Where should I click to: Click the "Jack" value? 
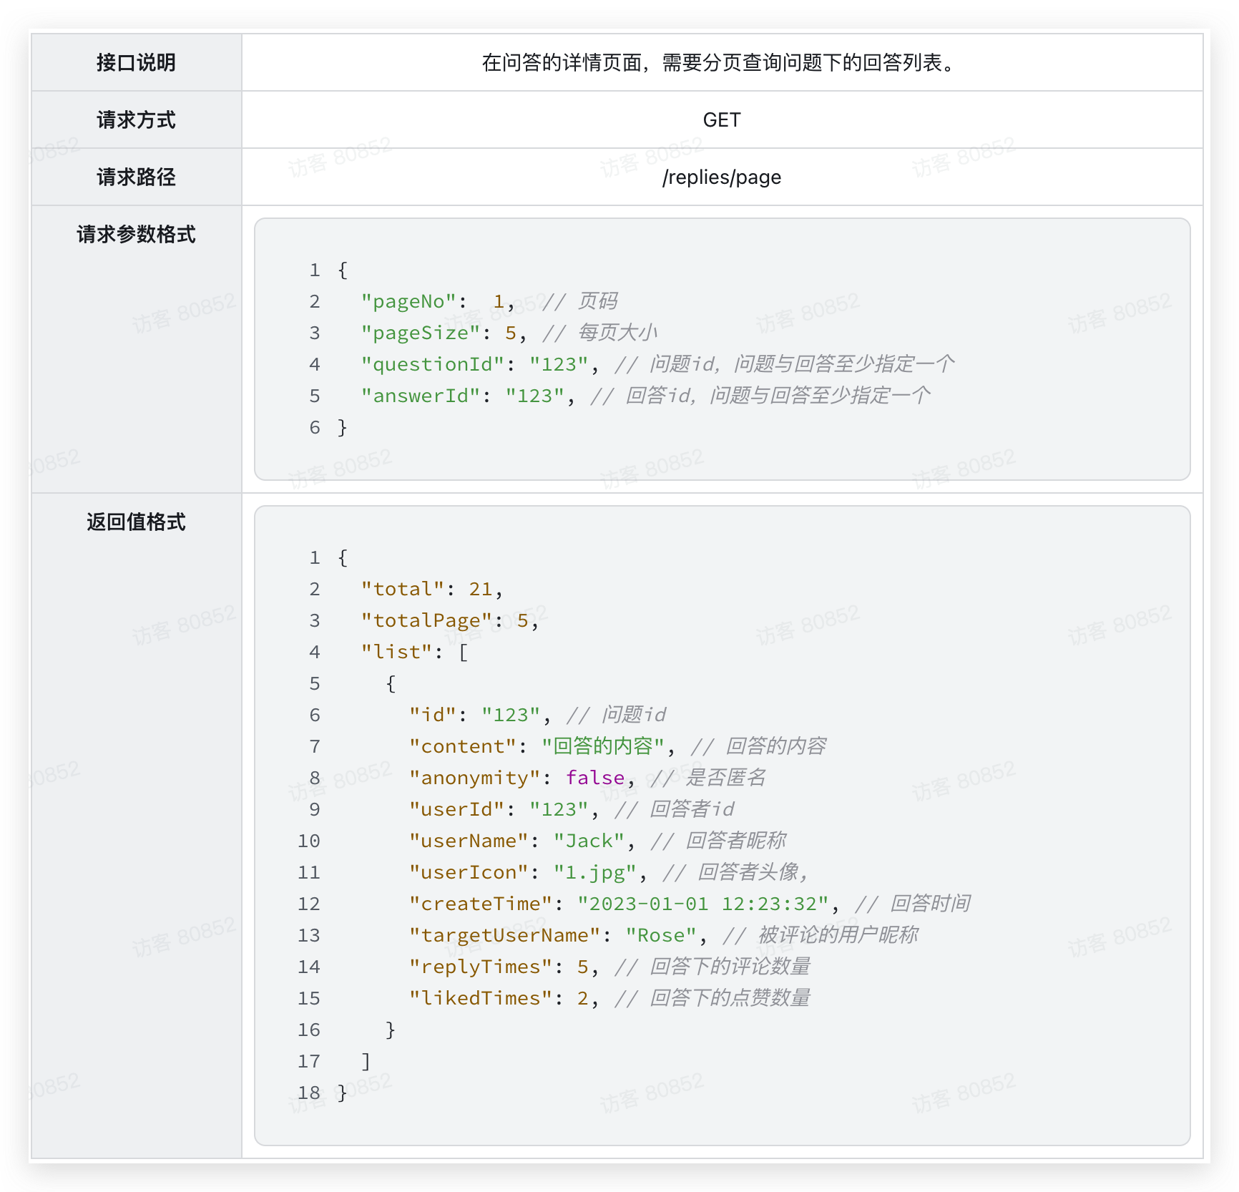click(x=589, y=841)
